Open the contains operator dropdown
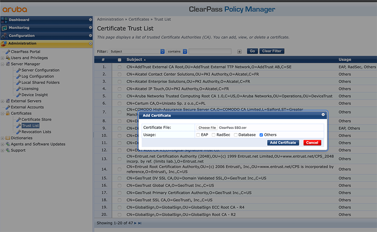Image resolution: width=377 pixels, height=232 pixels. tap(176, 51)
